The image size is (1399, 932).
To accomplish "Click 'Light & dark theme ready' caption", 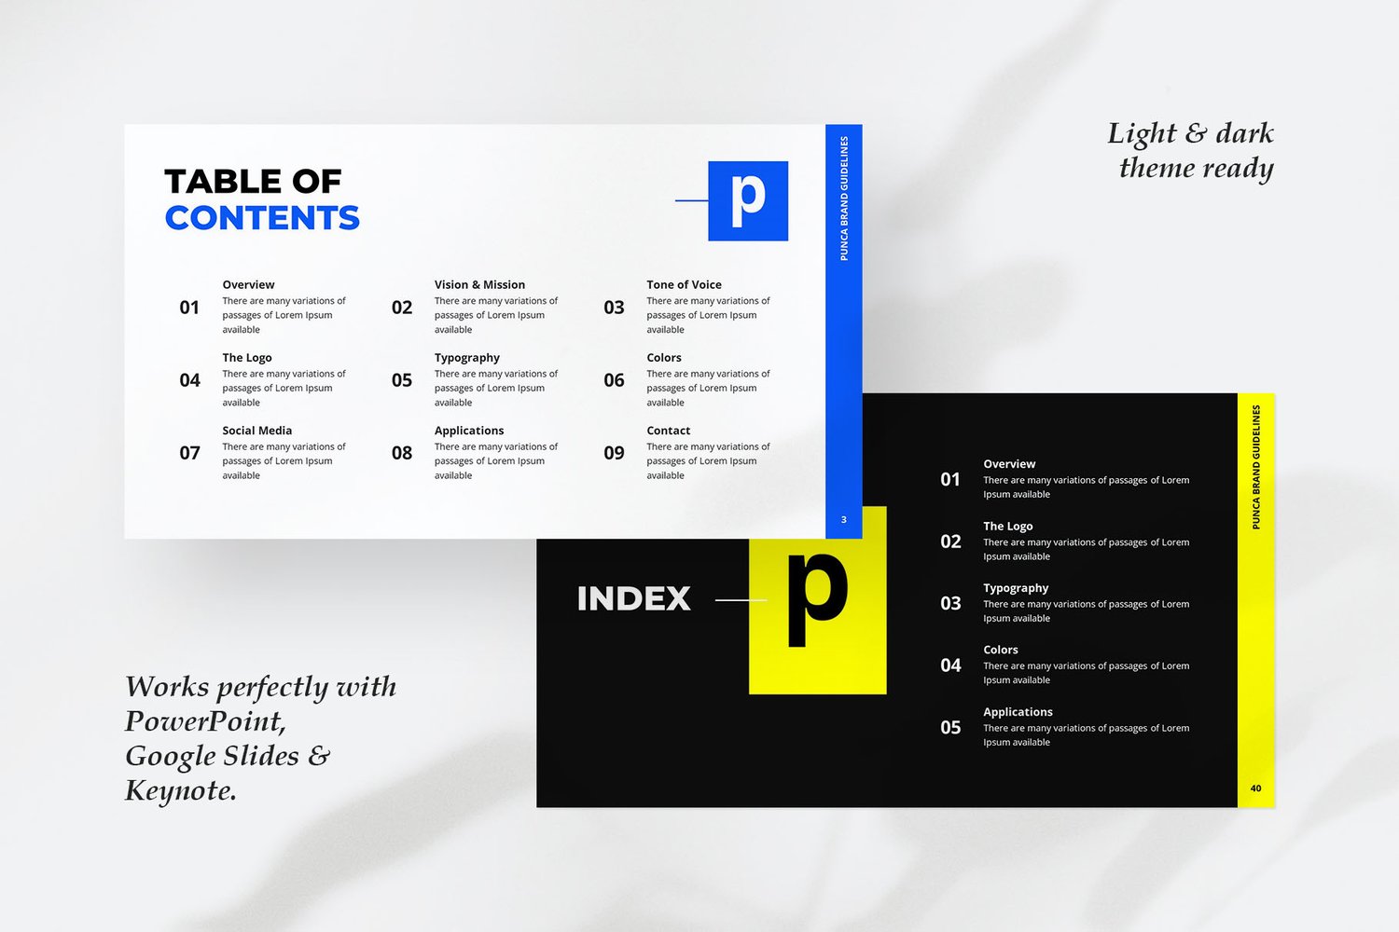I will pyautogui.click(x=1191, y=150).
